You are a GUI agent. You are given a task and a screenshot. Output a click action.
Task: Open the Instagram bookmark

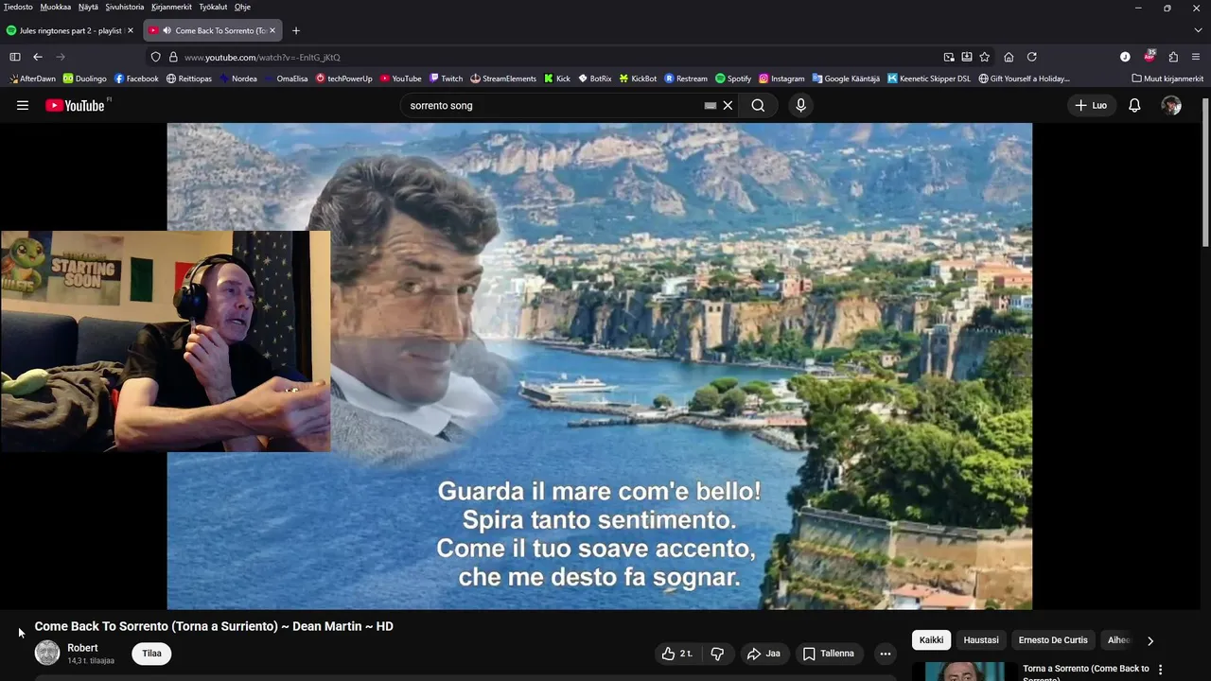click(781, 79)
